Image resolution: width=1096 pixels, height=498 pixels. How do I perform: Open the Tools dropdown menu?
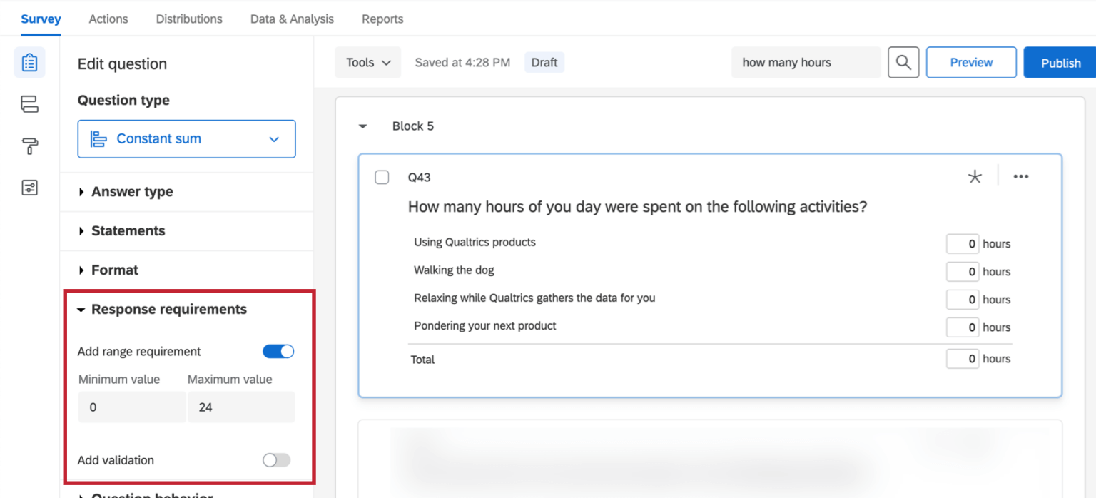tap(368, 63)
